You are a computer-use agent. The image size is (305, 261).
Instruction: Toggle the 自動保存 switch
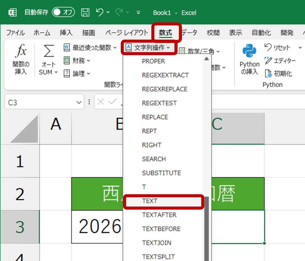pyautogui.click(x=63, y=13)
